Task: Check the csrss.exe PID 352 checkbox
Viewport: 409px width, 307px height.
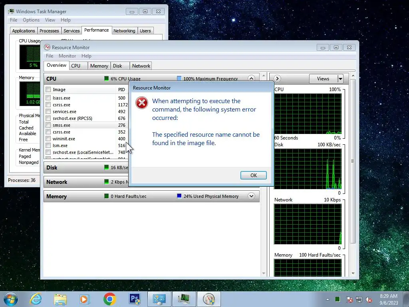Action: [x=48, y=132]
